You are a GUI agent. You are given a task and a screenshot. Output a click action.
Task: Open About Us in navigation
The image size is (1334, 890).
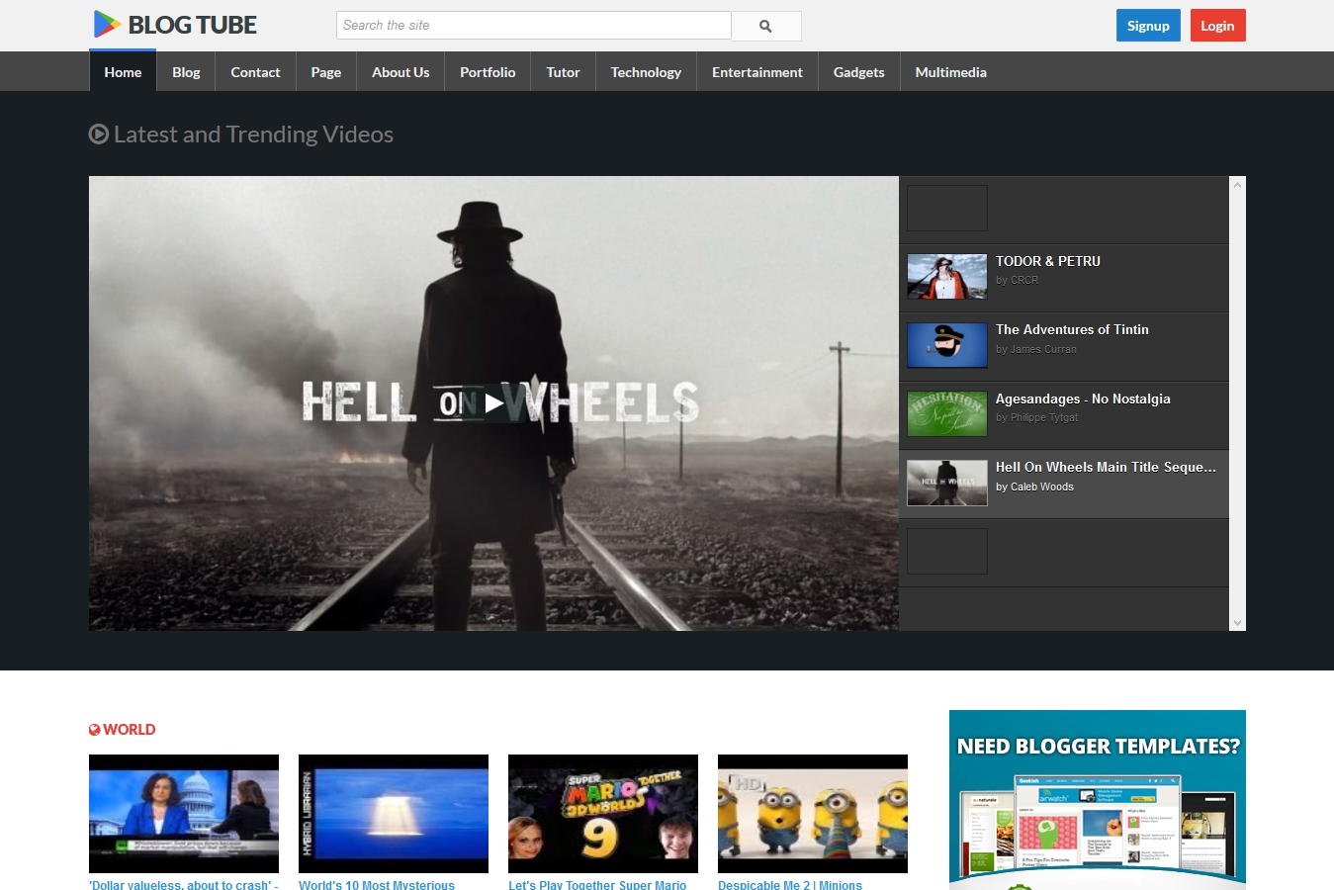400,71
